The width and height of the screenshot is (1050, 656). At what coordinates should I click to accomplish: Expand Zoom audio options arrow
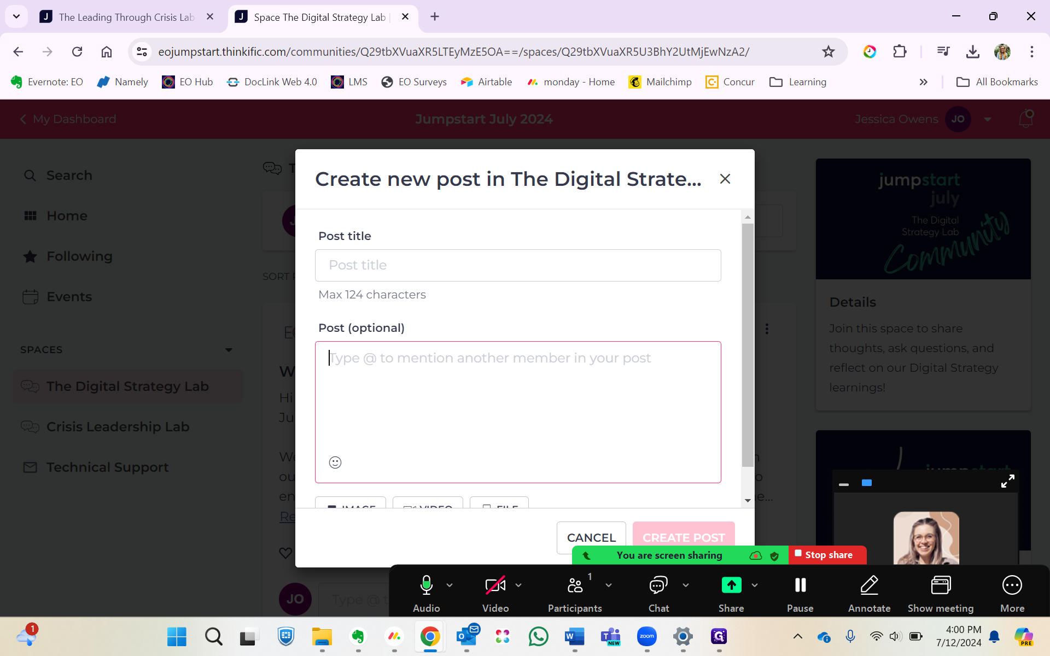coord(450,585)
